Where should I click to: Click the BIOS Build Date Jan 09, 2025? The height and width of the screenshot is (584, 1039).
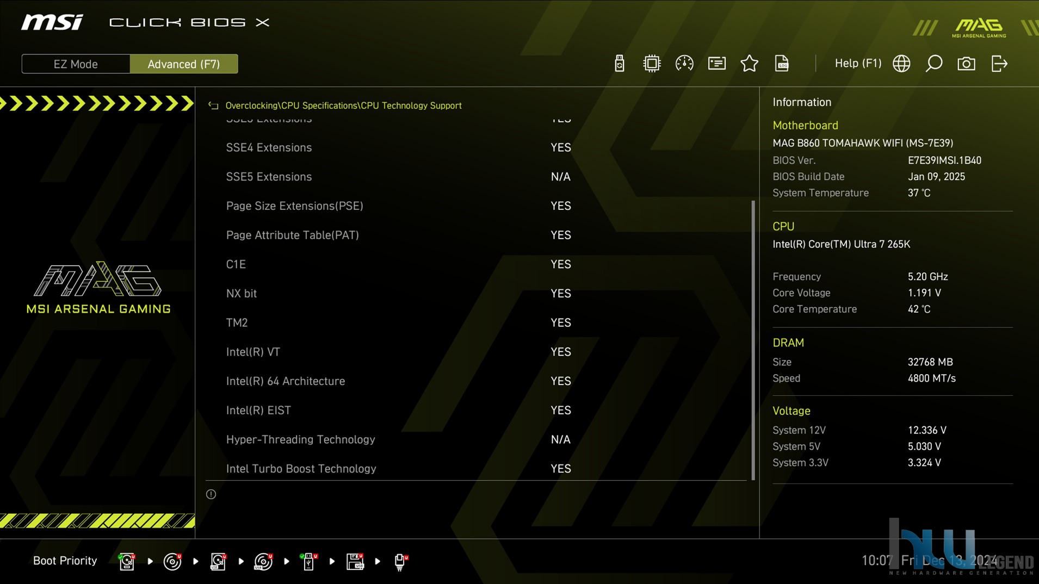936,177
